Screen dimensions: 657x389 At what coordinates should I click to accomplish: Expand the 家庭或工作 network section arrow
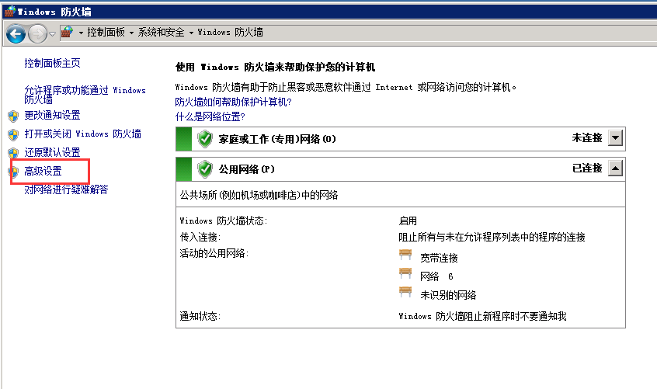tap(615, 137)
